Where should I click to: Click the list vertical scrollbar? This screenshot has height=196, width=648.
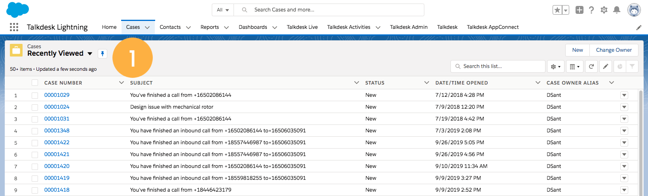point(641,142)
